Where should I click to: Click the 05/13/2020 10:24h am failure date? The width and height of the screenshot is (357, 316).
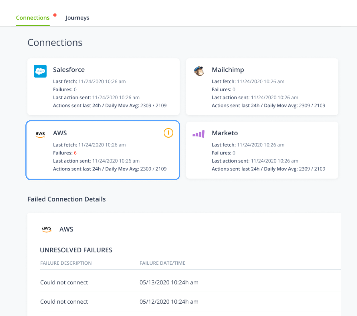click(x=169, y=282)
